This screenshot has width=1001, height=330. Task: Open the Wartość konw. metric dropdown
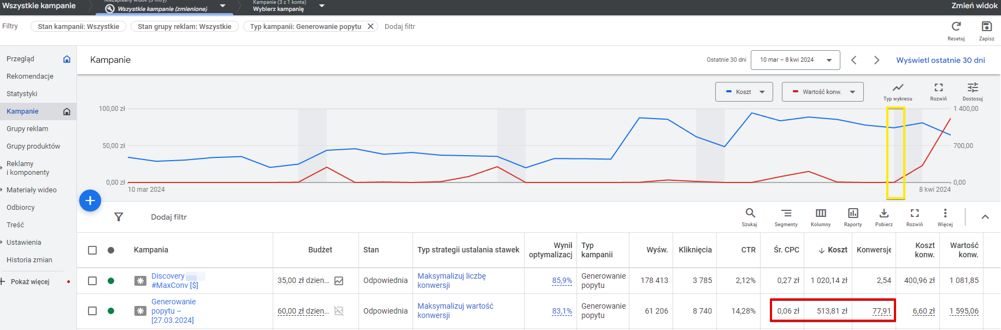[822, 92]
